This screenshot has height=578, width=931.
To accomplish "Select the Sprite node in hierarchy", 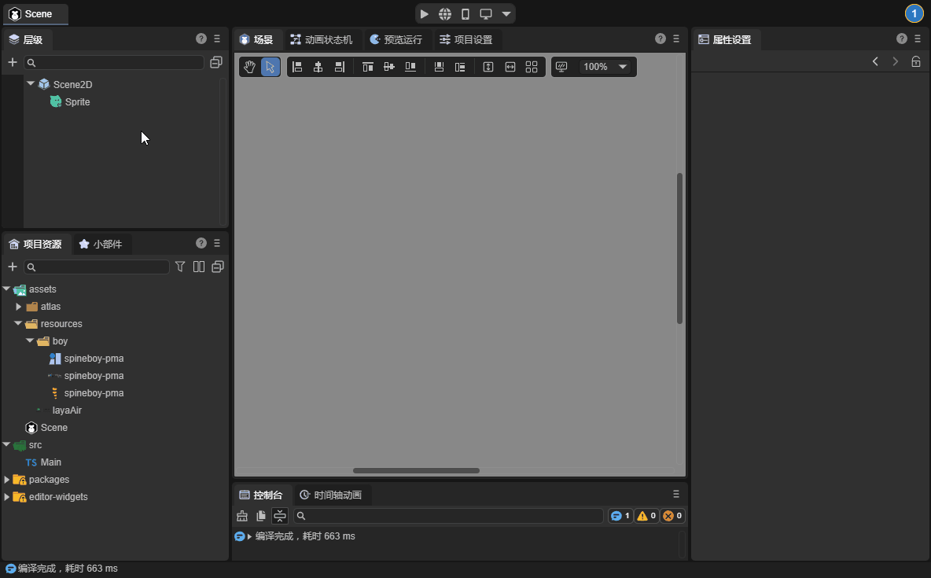I will [77, 101].
